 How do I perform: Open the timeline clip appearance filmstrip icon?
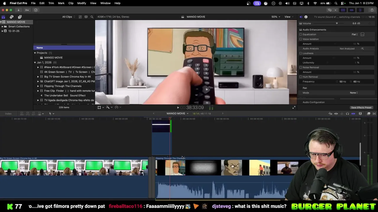pyautogui.click(x=360, y=114)
